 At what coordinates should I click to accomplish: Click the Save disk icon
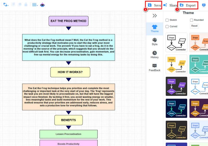coord(150,5)
